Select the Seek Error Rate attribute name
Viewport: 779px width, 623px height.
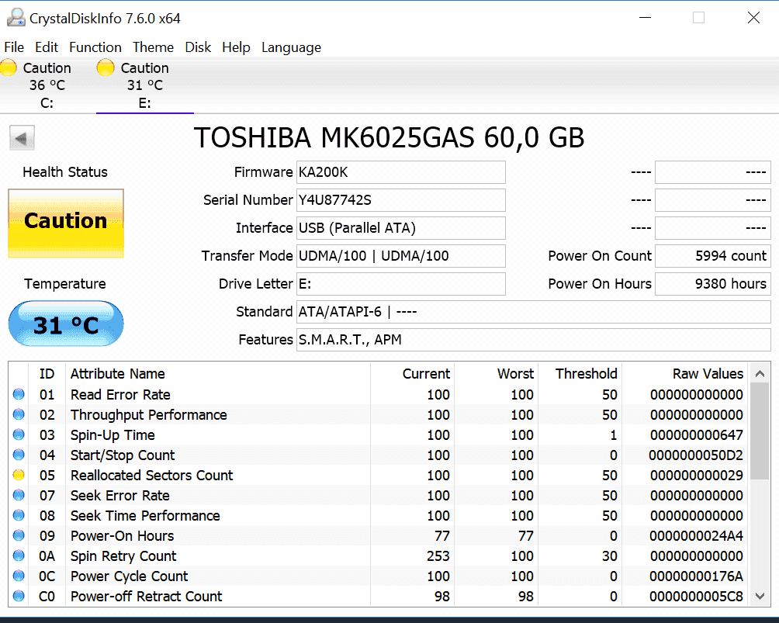point(119,495)
